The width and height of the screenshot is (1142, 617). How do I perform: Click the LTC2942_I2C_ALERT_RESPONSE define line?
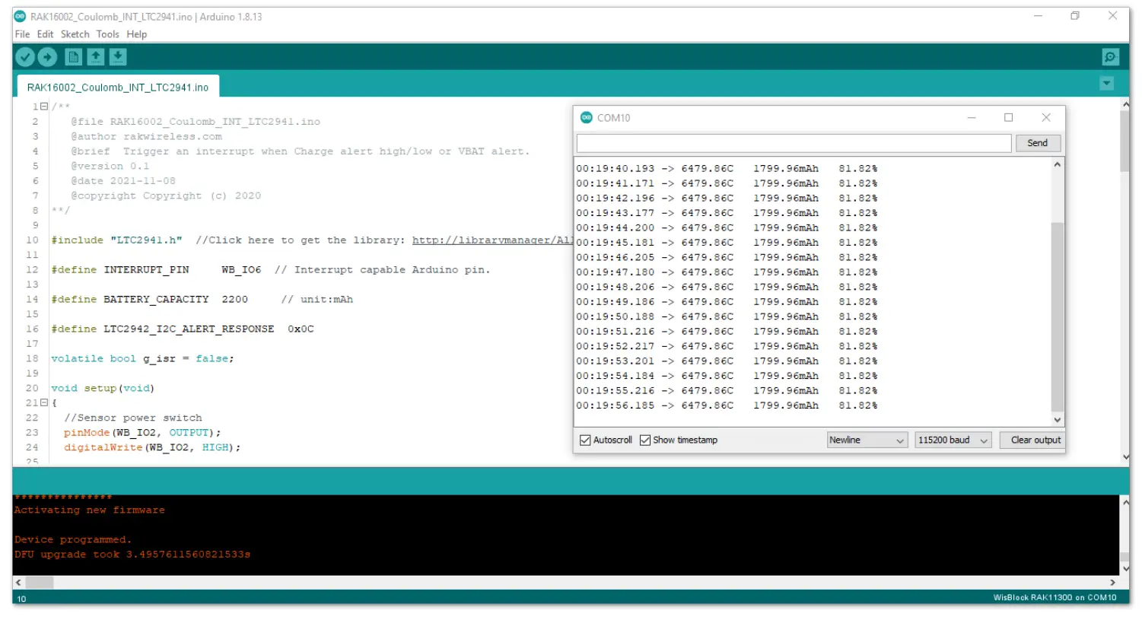point(183,329)
